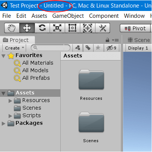The image size is (152, 152).
Task: Toggle hidden packages visibility eye icon
Action: 111,48
